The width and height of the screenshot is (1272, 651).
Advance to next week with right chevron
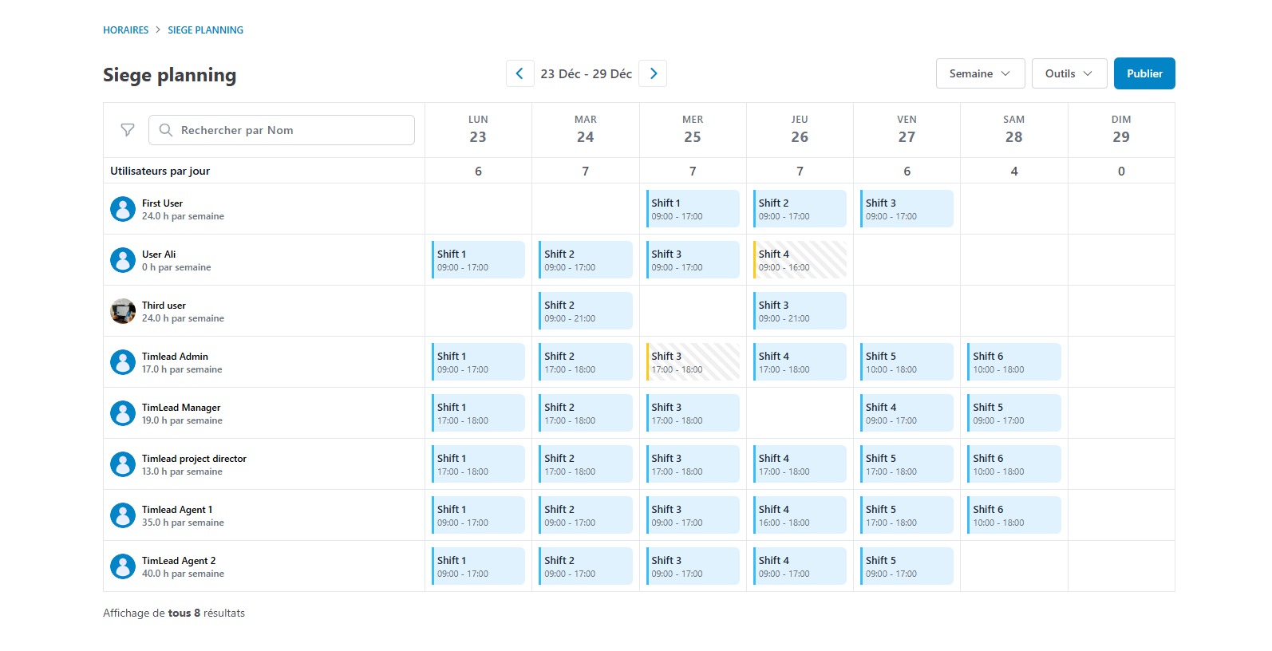pyautogui.click(x=654, y=73)
